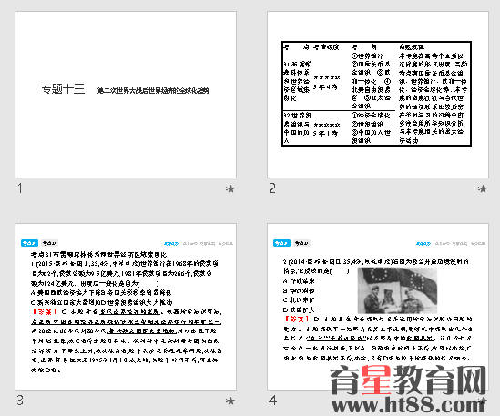This screenshot has height=416, width=500.
Task: Click the animation star icon below slide 2
Action: click(x=482, y=188)
